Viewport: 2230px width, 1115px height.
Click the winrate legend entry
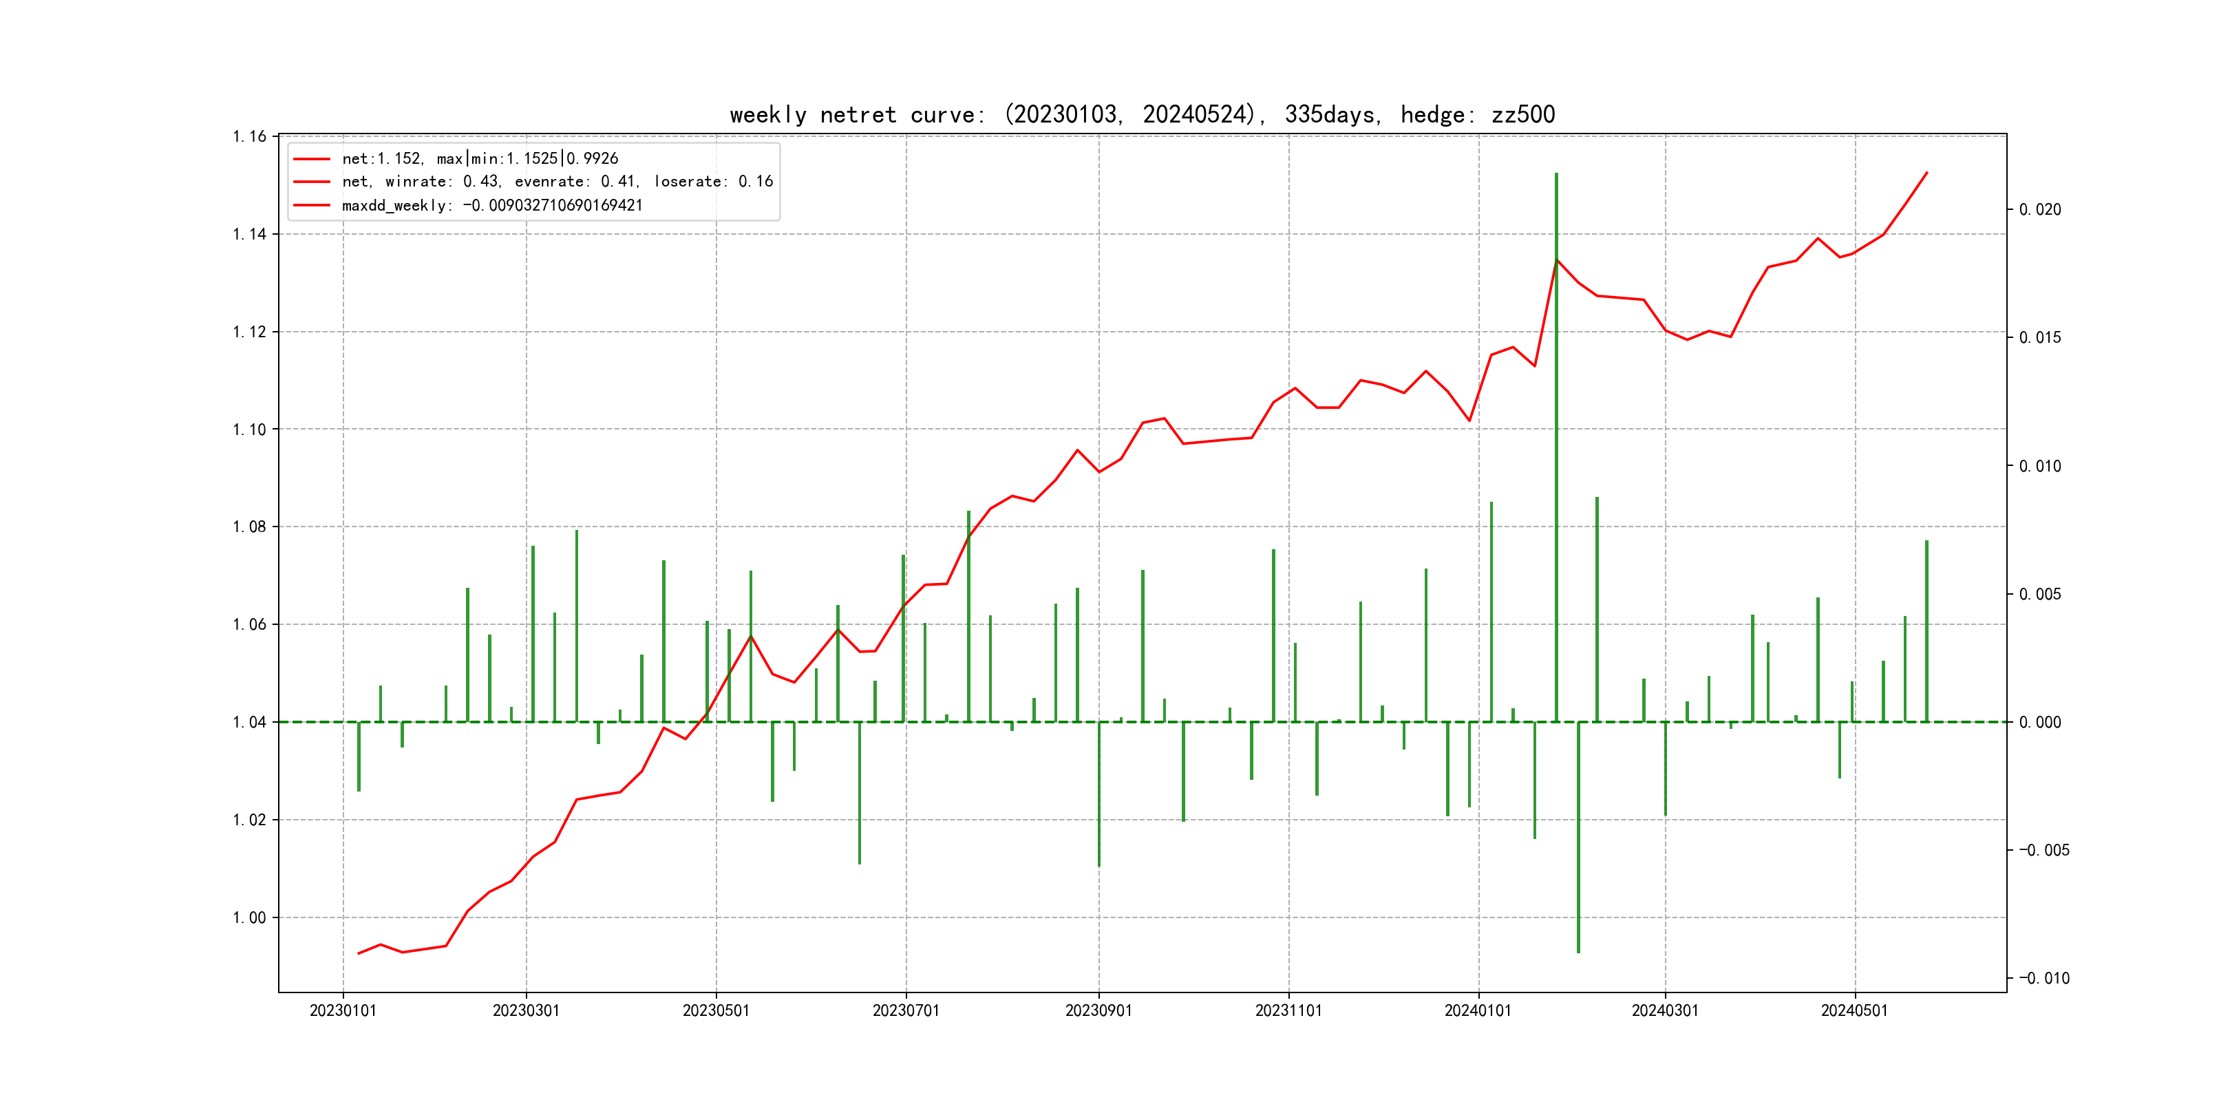pyautogui.click(x=557, y=182)
